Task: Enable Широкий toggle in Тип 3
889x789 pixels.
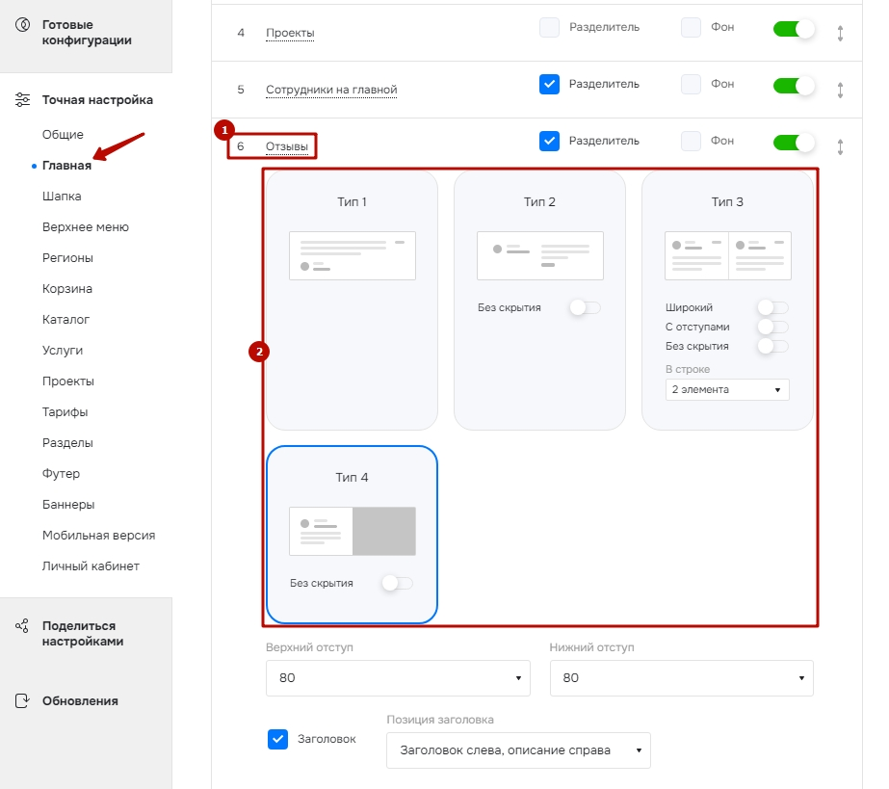Action: [772, 307]
